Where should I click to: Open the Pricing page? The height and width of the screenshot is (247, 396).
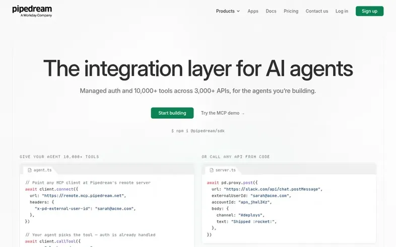[291, 11]
